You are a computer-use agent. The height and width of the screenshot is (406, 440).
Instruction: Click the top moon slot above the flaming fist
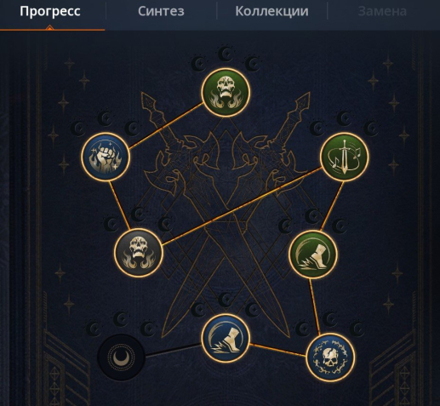[x=106, y=118]
